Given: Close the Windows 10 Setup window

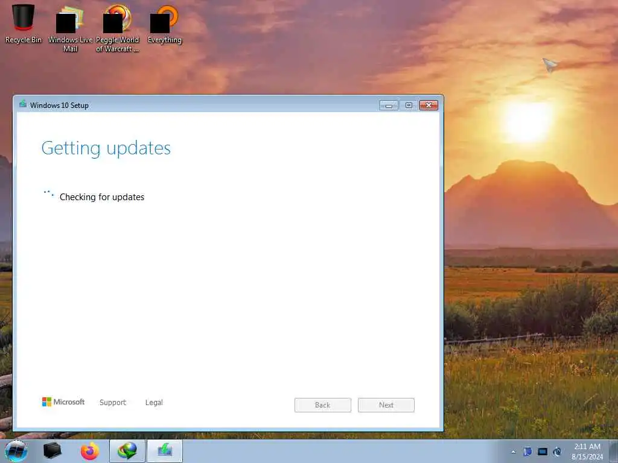Looking at the screenshot, I should coord(429,105).
